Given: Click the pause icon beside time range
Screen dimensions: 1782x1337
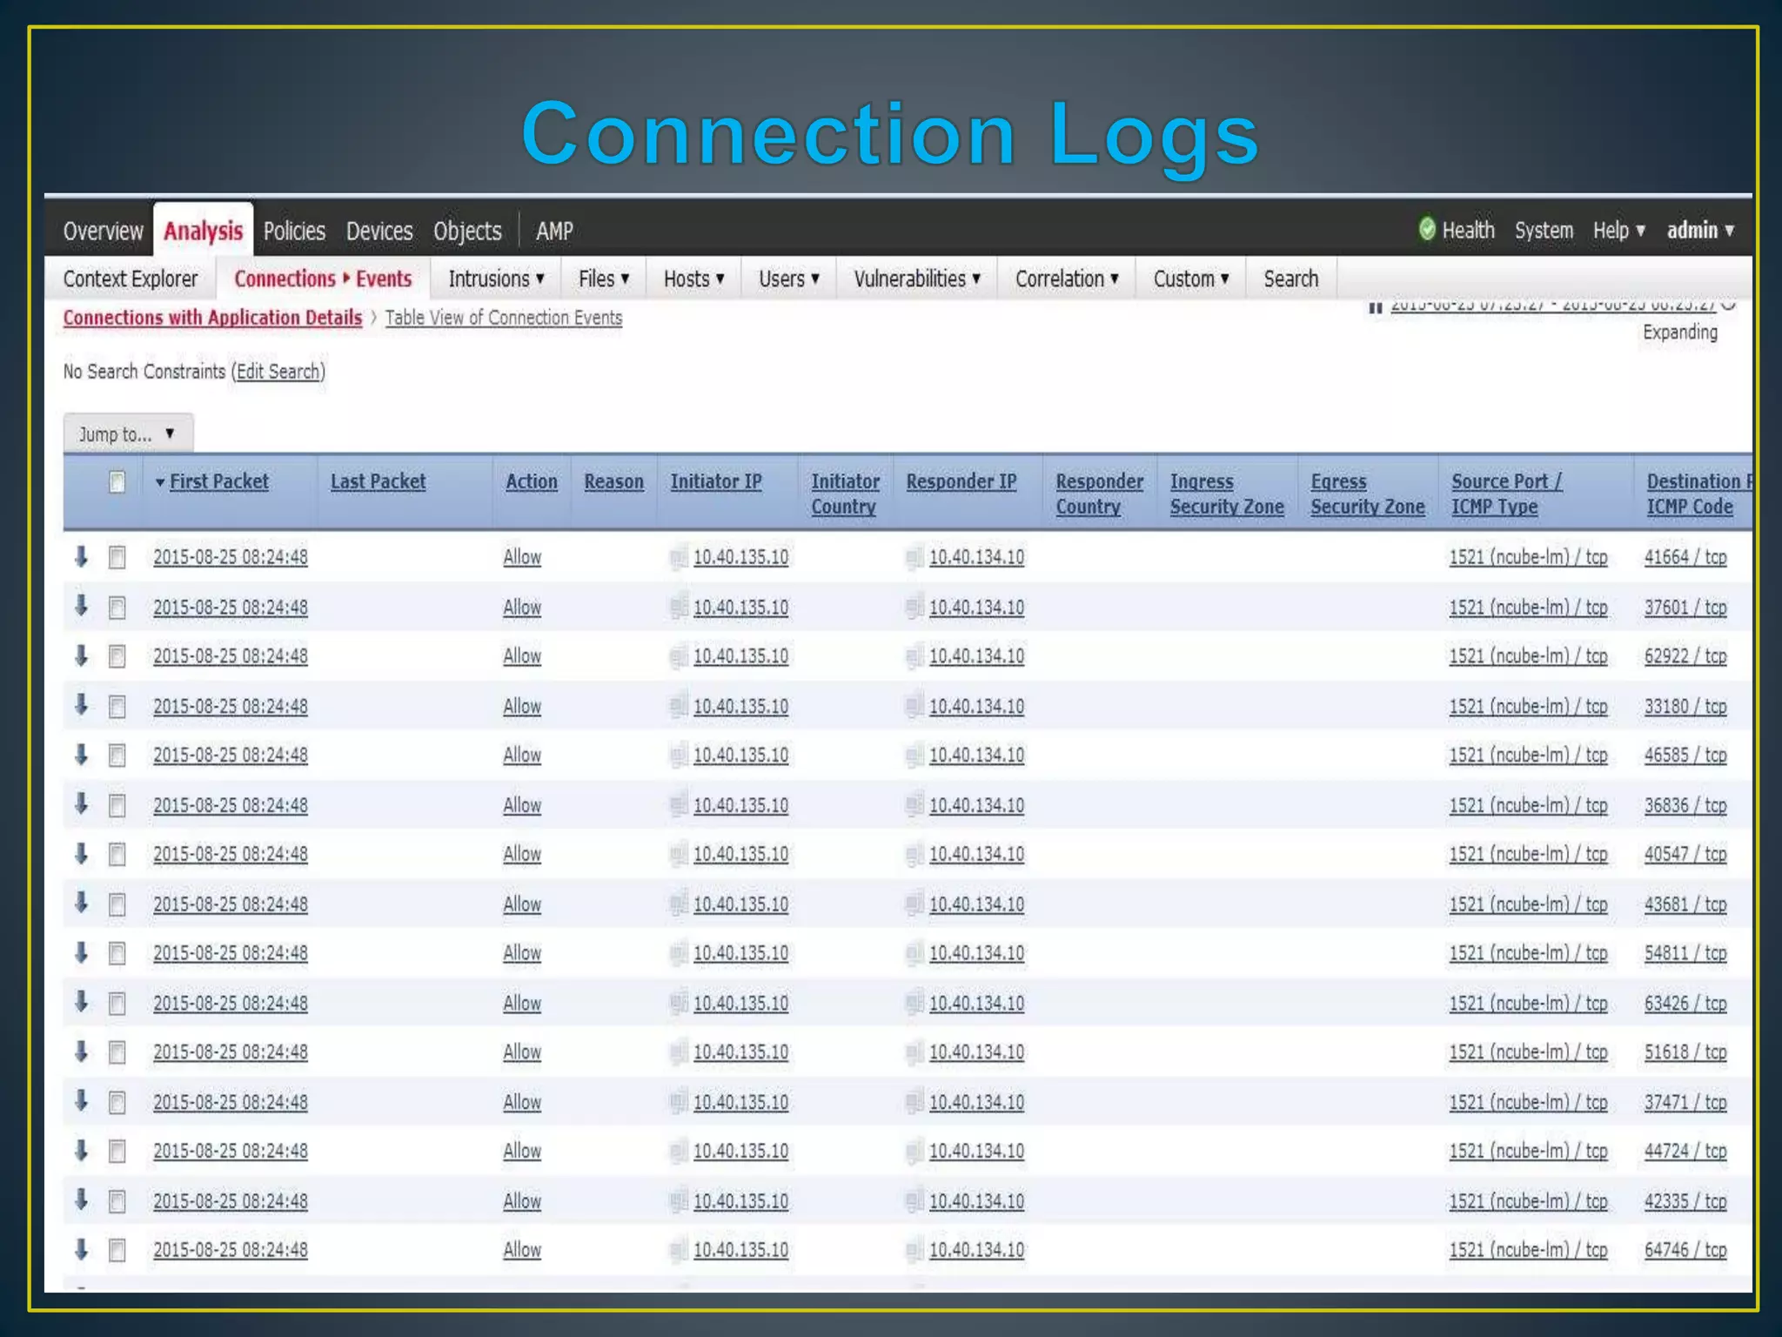Looking at the screenshot, I should pyautogui.click(x=1375, y=307).
